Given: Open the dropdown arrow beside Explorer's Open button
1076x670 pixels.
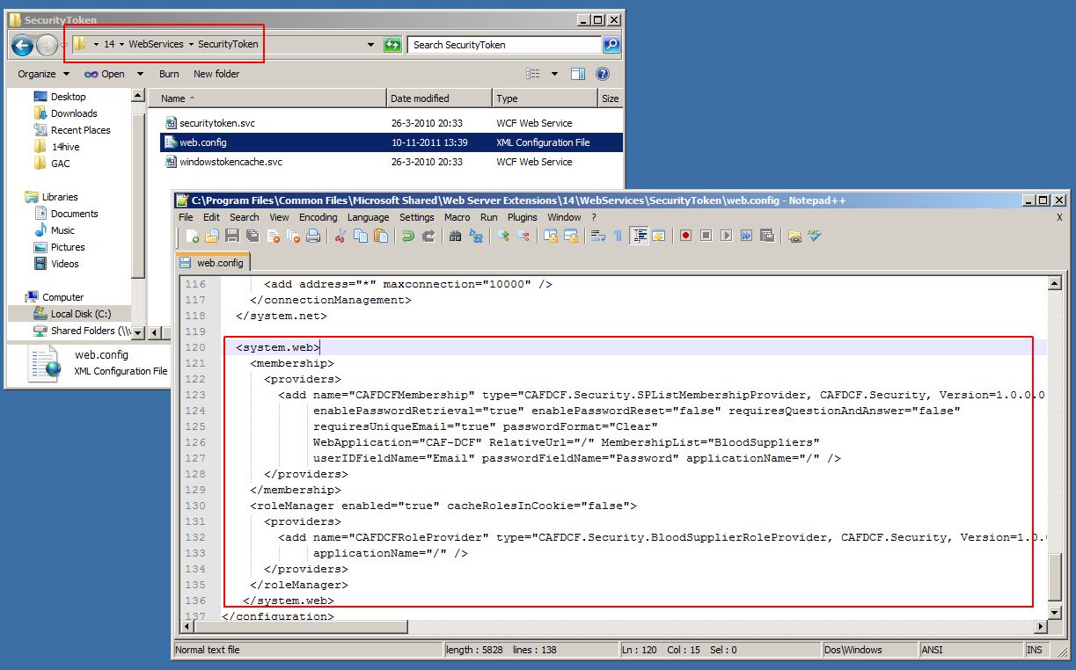Looking at the screenshot, I should pos(140,74).
